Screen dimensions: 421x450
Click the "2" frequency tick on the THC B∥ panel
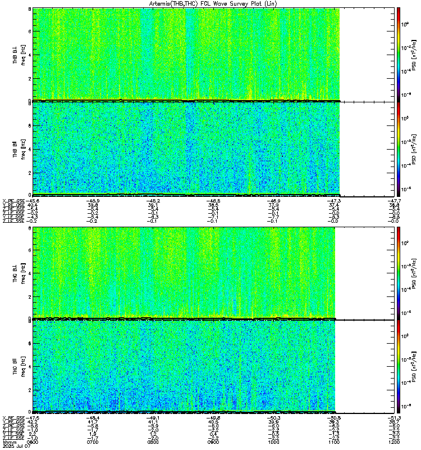tap(30, 390)
